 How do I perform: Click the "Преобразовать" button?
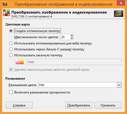(79, 105)
